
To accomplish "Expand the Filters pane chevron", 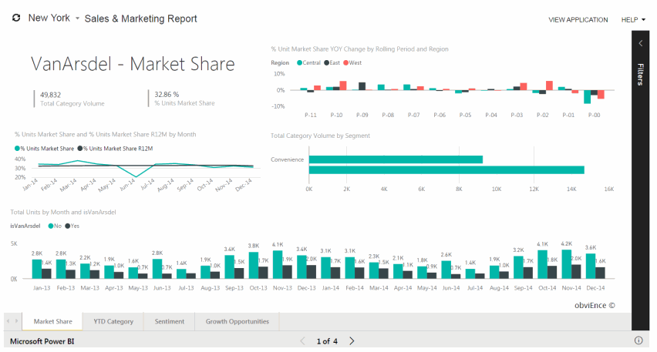I will click(640, 43).
